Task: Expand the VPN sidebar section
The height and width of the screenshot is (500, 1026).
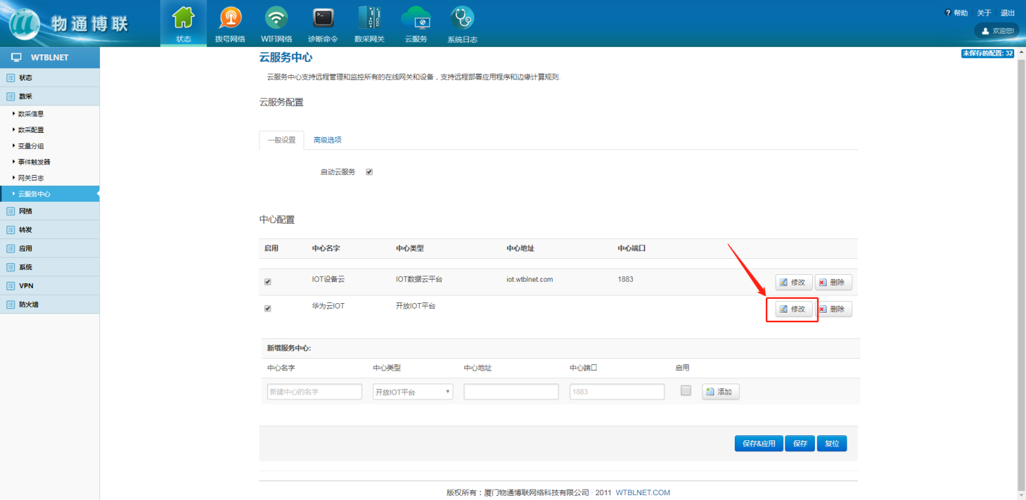Action: [26, 286]
